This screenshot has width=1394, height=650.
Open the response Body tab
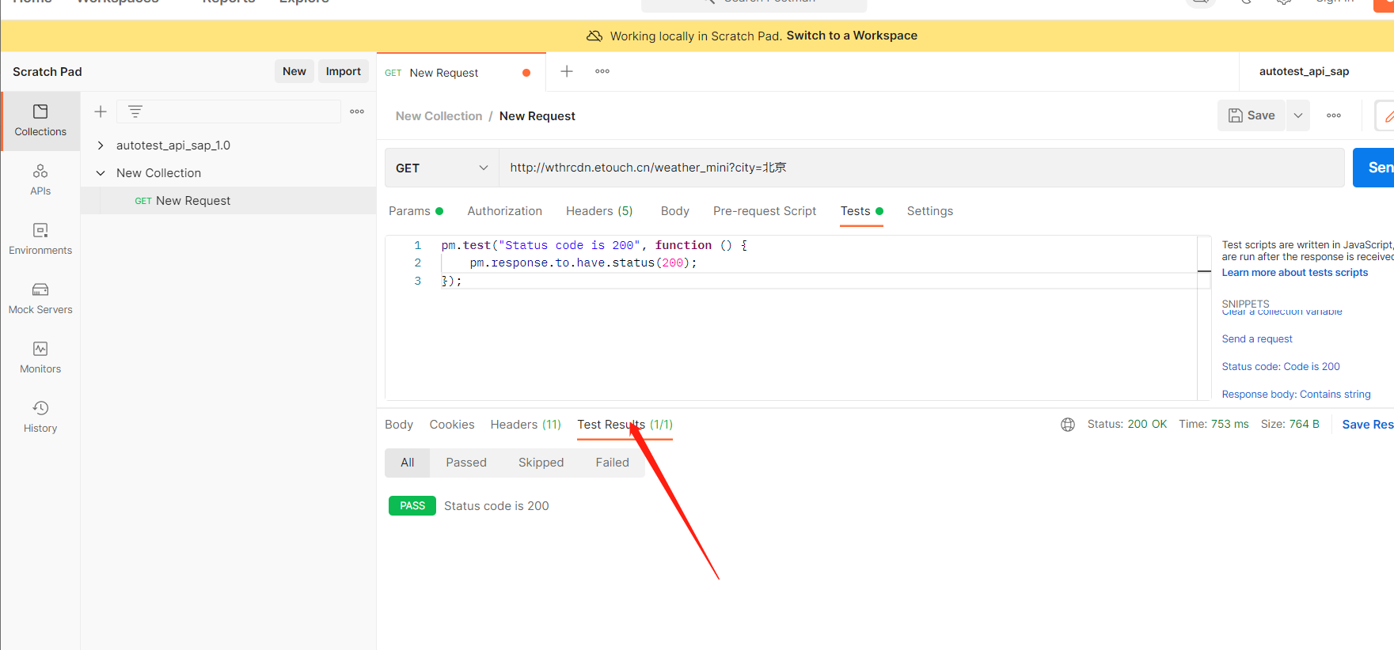pyautogui.click(x=399, y=425)
